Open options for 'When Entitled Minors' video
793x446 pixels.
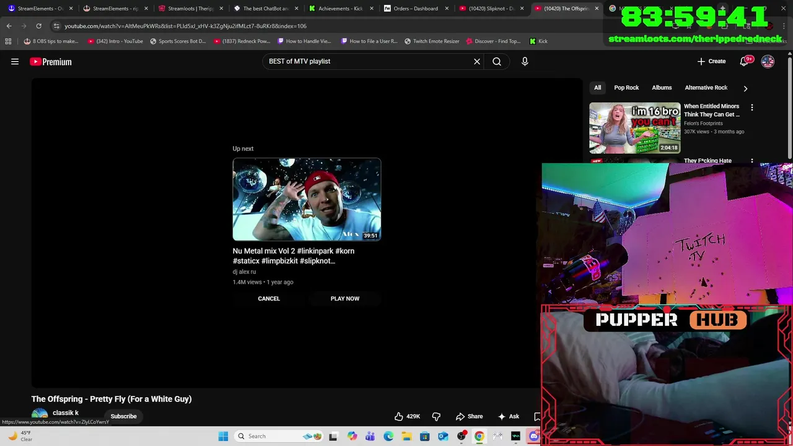tap(752, 108)
